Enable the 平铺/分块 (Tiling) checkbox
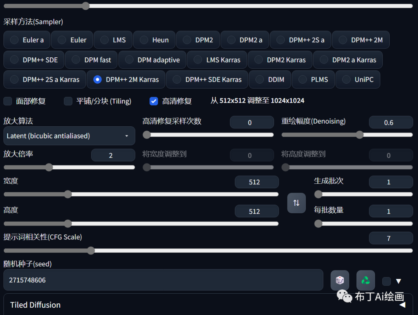The width and height of the screenshot is (418, 315). point(68,101)
